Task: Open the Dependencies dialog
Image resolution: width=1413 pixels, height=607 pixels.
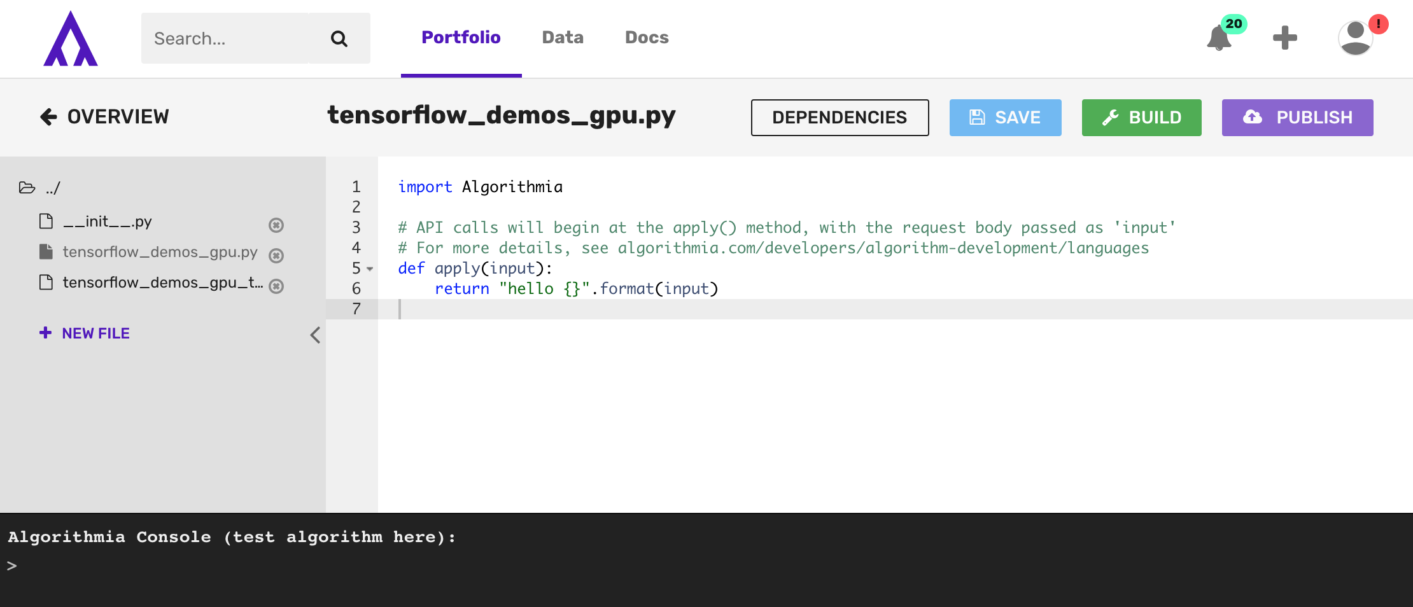Action: point(840,118)
